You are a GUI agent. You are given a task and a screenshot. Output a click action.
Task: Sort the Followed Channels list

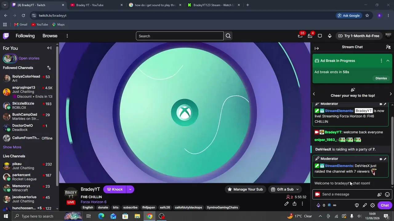49,68
